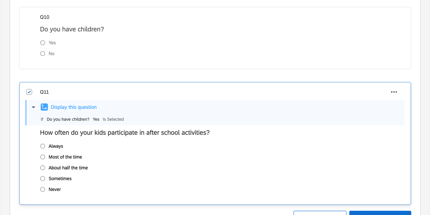Viewport: 430px width, 215px height.
Task: Click the outlined secondary button at bottom
Action: tap(320, 214)
